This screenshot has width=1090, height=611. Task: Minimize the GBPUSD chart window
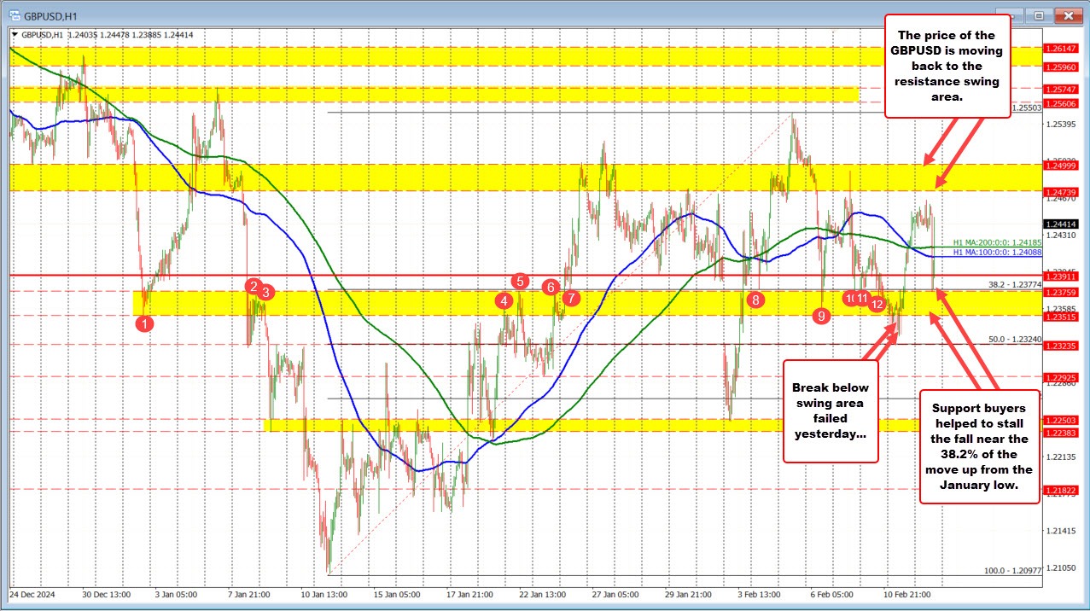click(x=1010, y=15)
